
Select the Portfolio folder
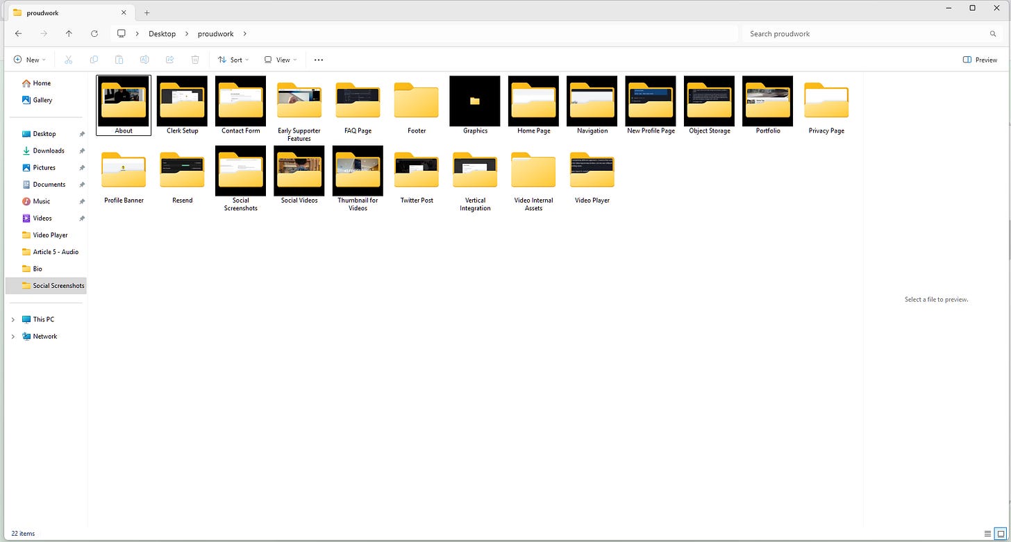[768, 105]
